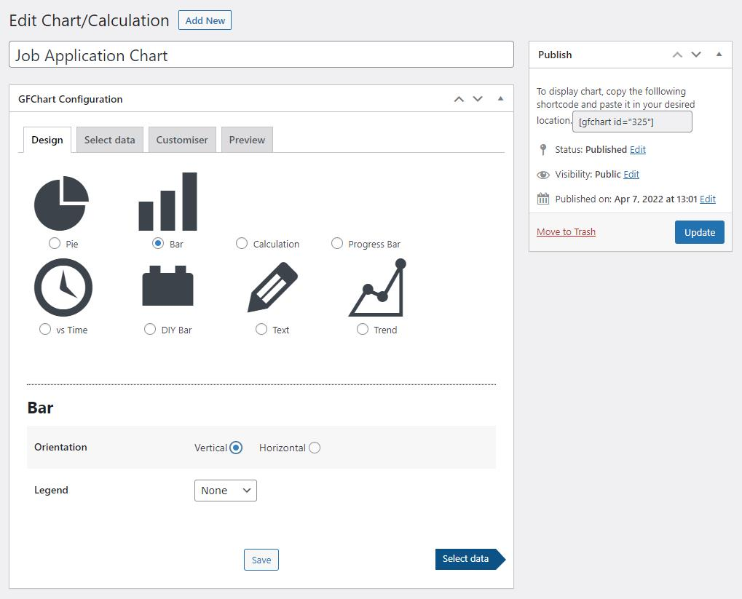
Task: Click the Legend label
Action: tap(51, 490)
